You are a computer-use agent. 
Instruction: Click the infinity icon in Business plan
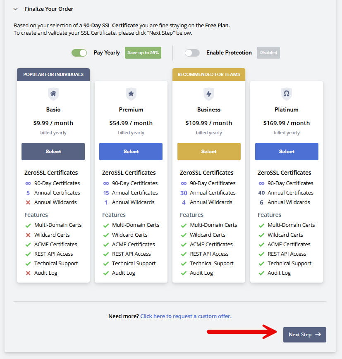click(184, 183)
